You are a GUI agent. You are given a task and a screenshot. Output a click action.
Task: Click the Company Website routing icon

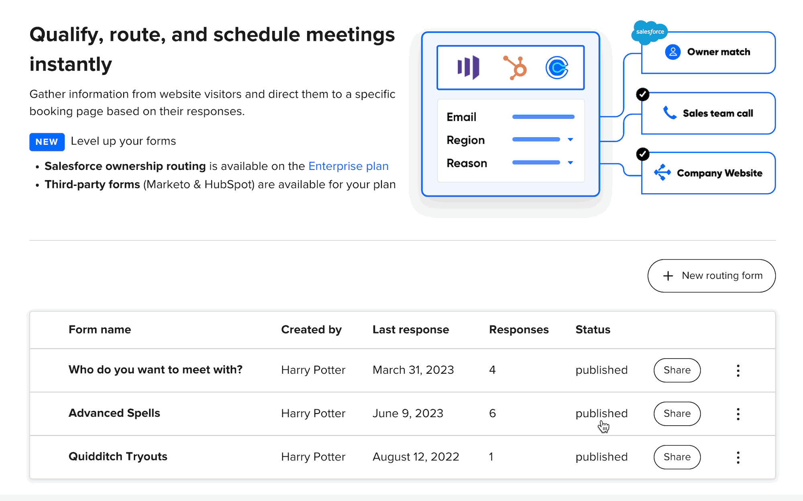tap(662, 173)
